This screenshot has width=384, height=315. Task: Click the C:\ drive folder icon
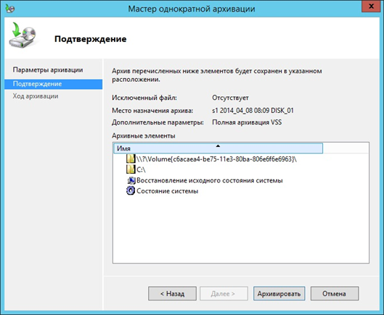(131, 169)
